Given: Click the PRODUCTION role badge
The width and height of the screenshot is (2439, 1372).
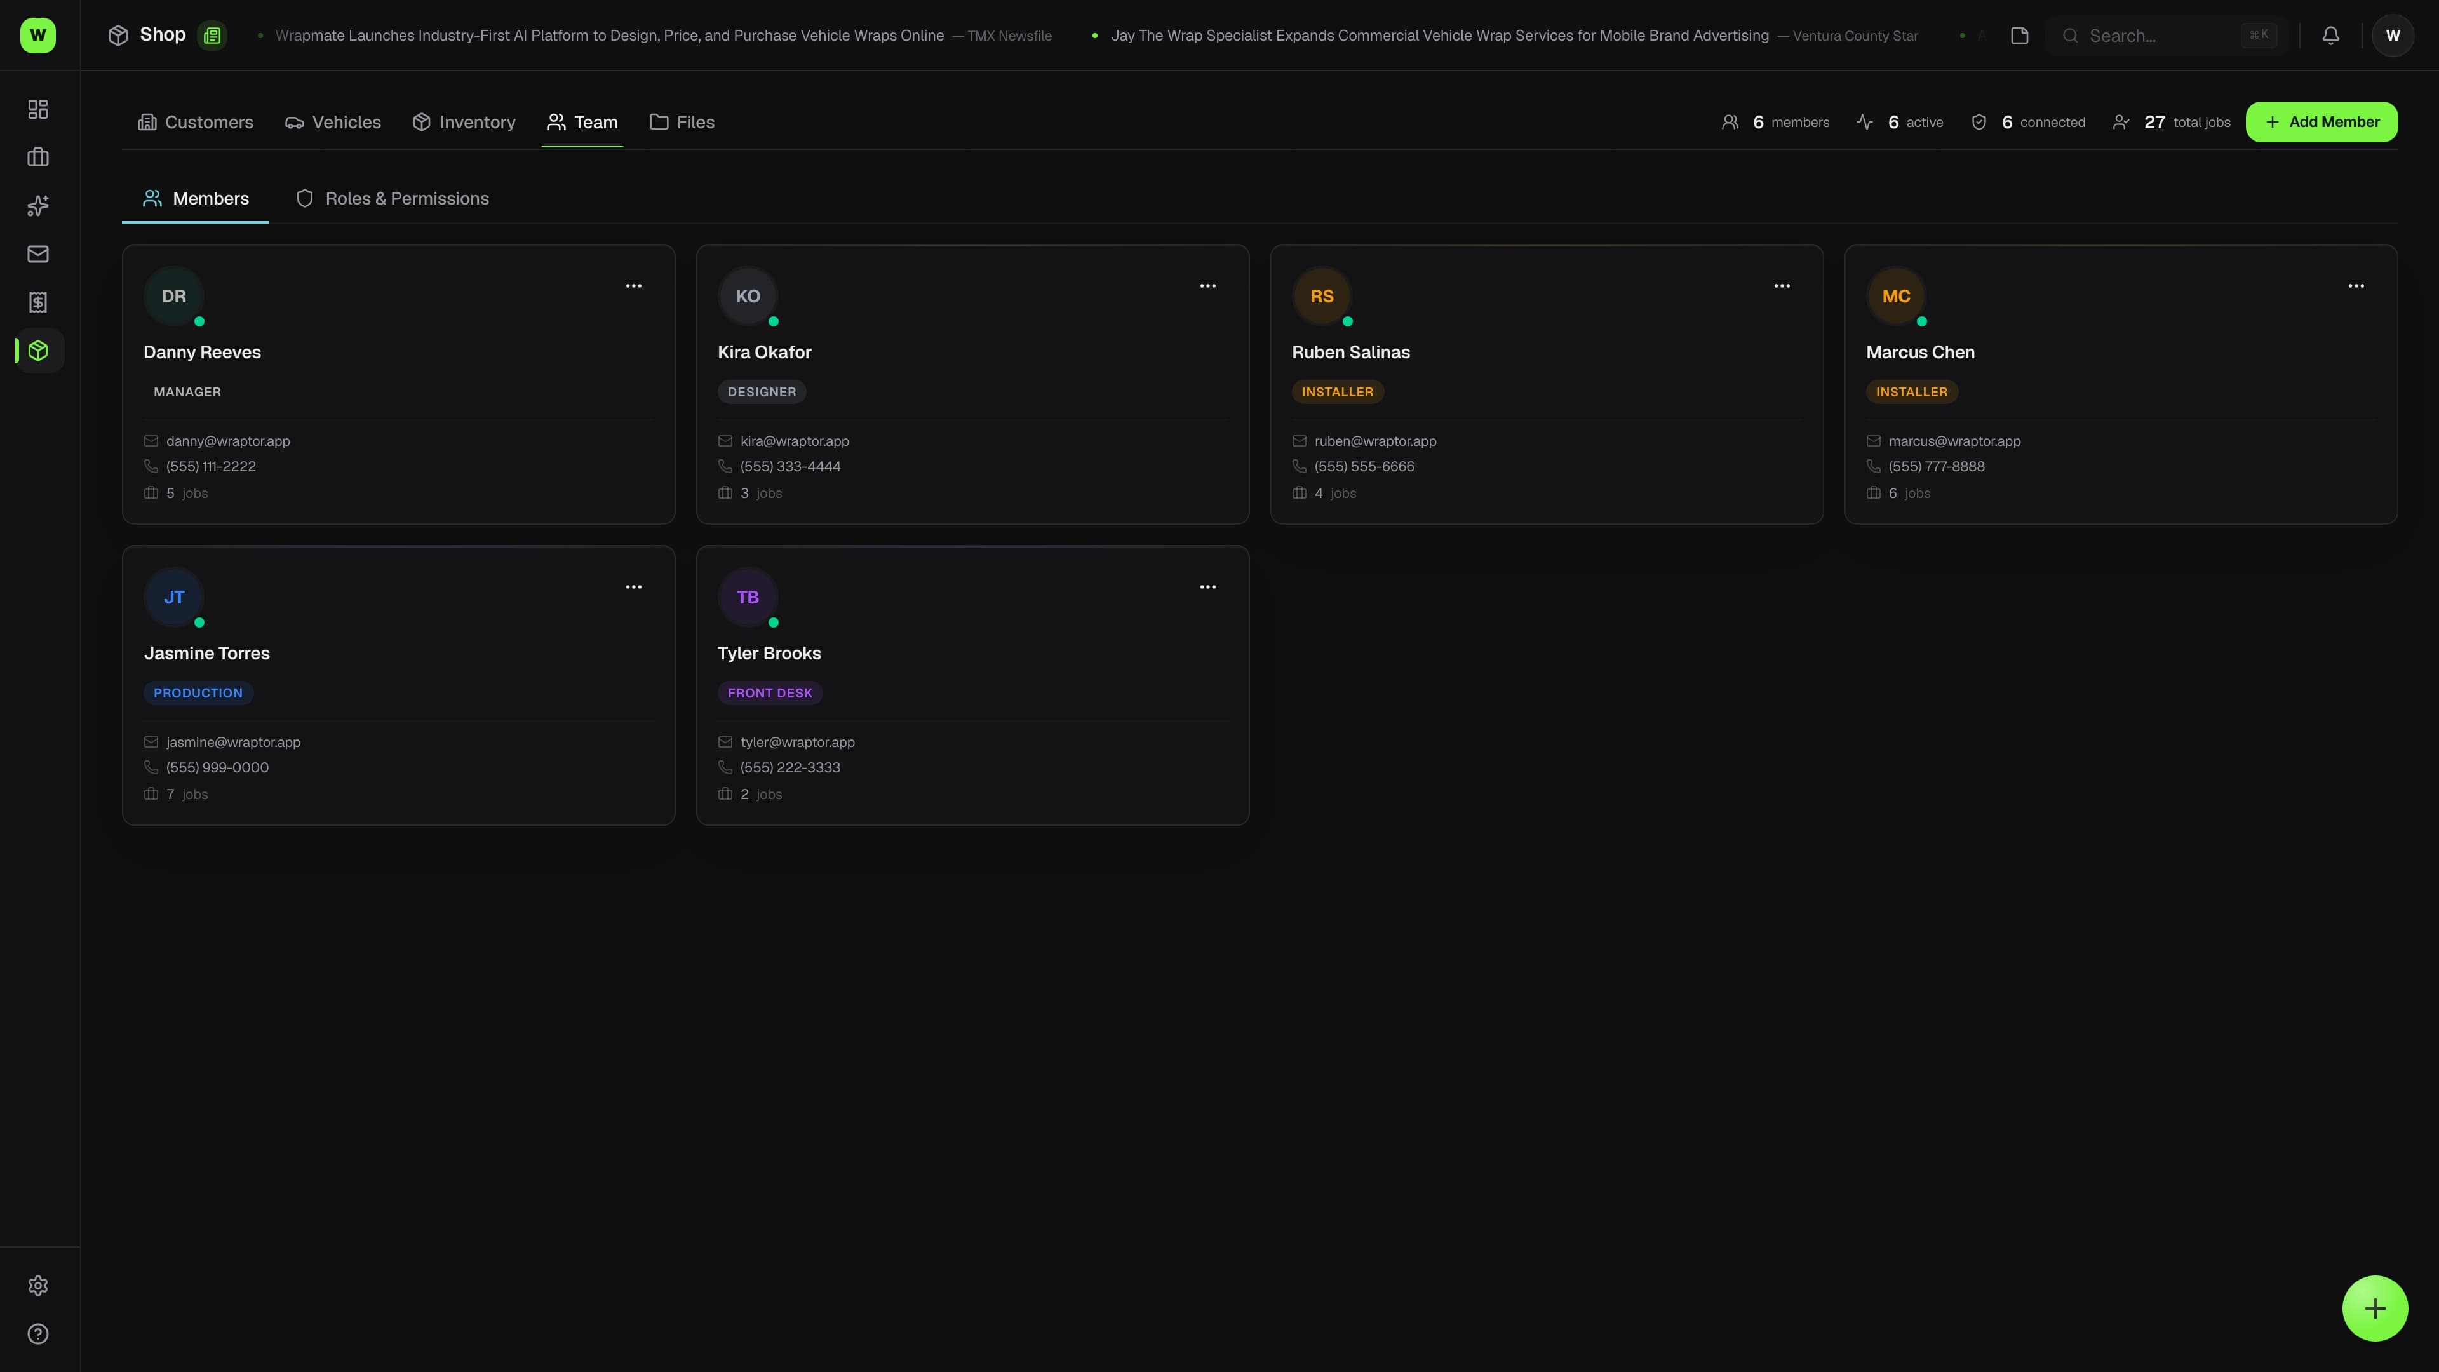Looking at the screenshot, I should pos(198,693).
